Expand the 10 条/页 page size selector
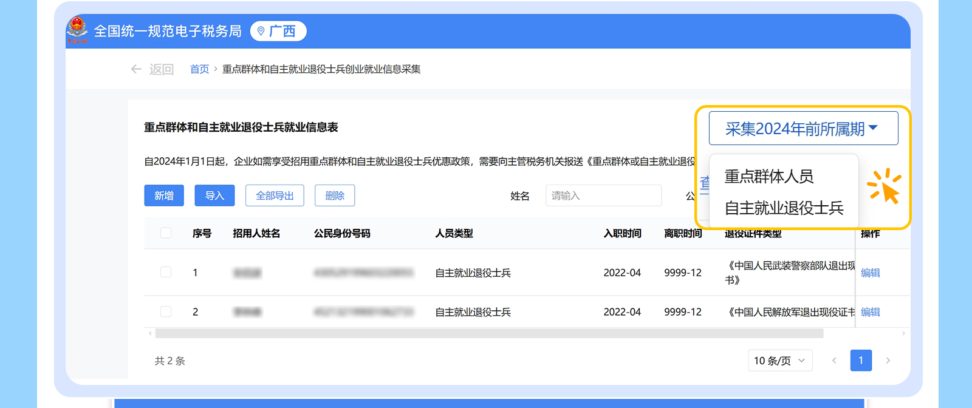The width and height of the screenshot is (972, 408). tap(779, 361)
